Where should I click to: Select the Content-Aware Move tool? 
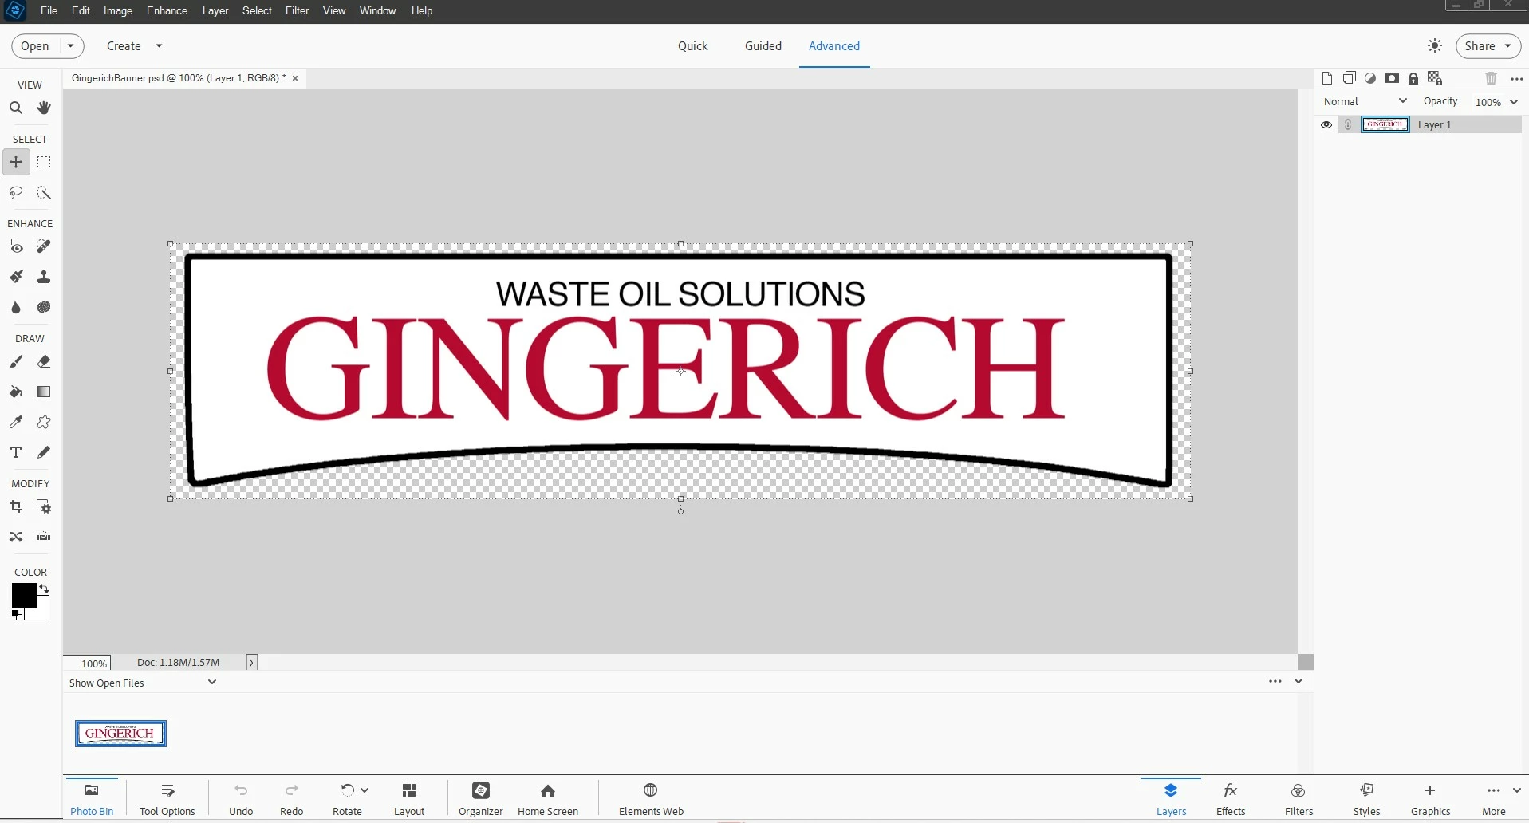coord(16,537)
